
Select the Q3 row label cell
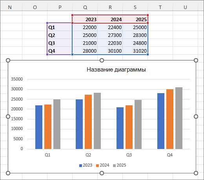[60, 43]
